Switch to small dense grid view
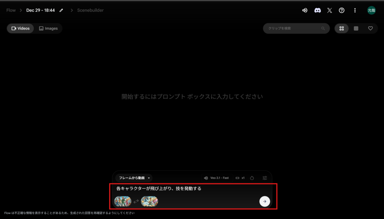 click(356, 28)
